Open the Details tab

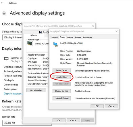70,38
